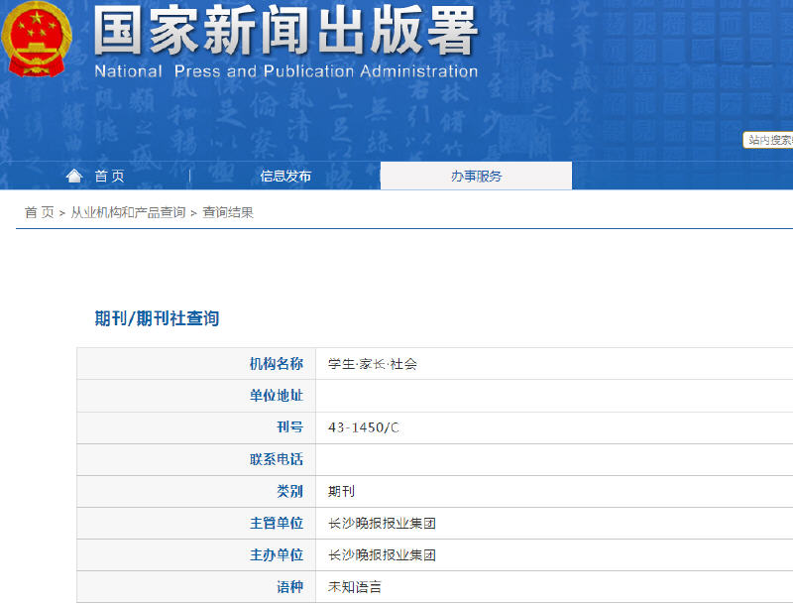Click the 联系电话 row label
This screenshot has width=793, height=606.
[277, 459]
